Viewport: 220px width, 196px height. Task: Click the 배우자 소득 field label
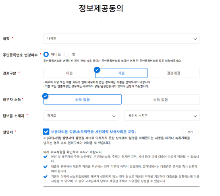(12, 100)
